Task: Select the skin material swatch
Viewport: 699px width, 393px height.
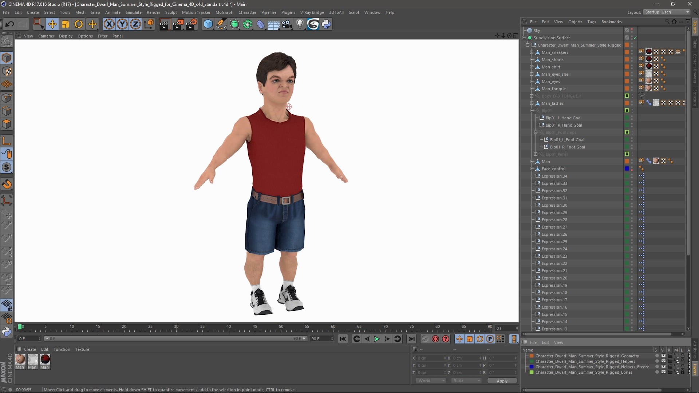Action: 20,359
